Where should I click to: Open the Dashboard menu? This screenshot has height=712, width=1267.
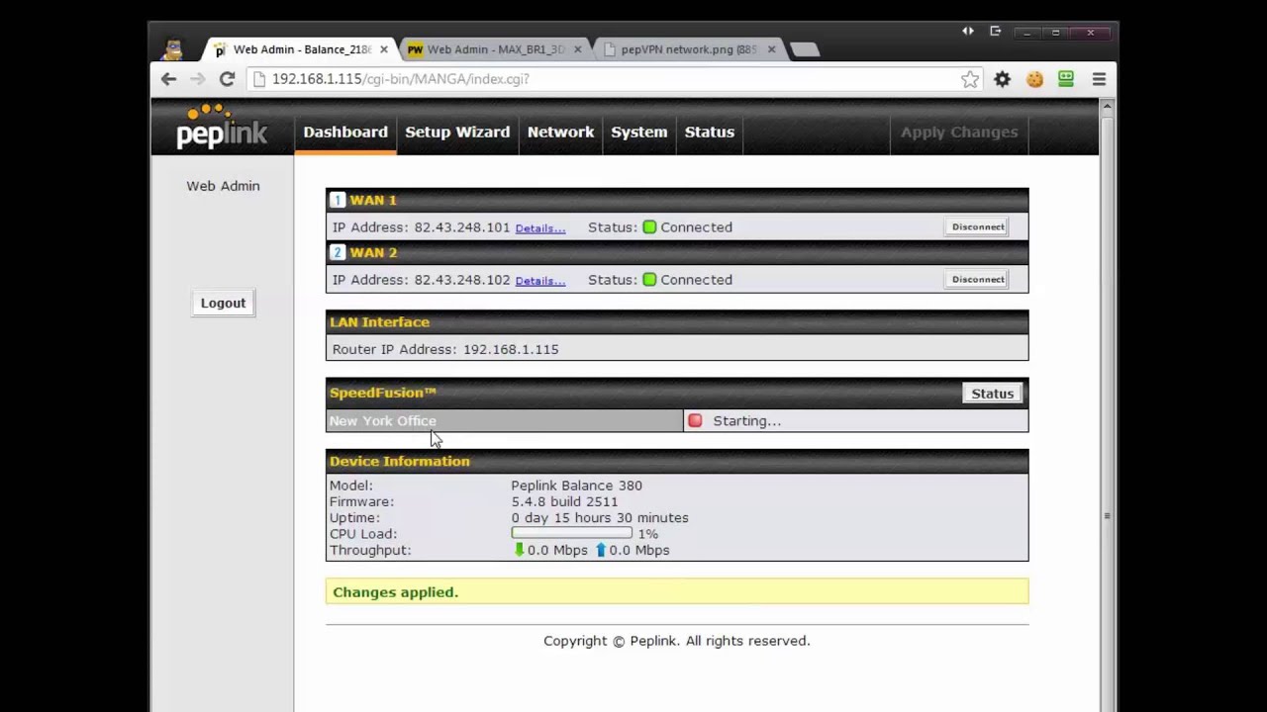point(345,133)
